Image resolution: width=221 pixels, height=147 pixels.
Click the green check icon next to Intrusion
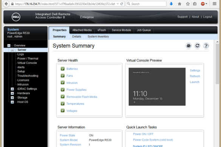click(x=63, y=83)
